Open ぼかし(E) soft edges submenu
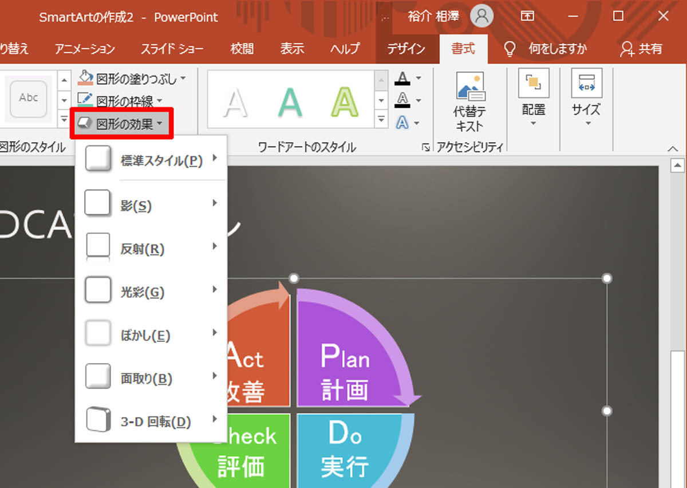The width and height of the screenshot is (687, 488). [151, 334]
